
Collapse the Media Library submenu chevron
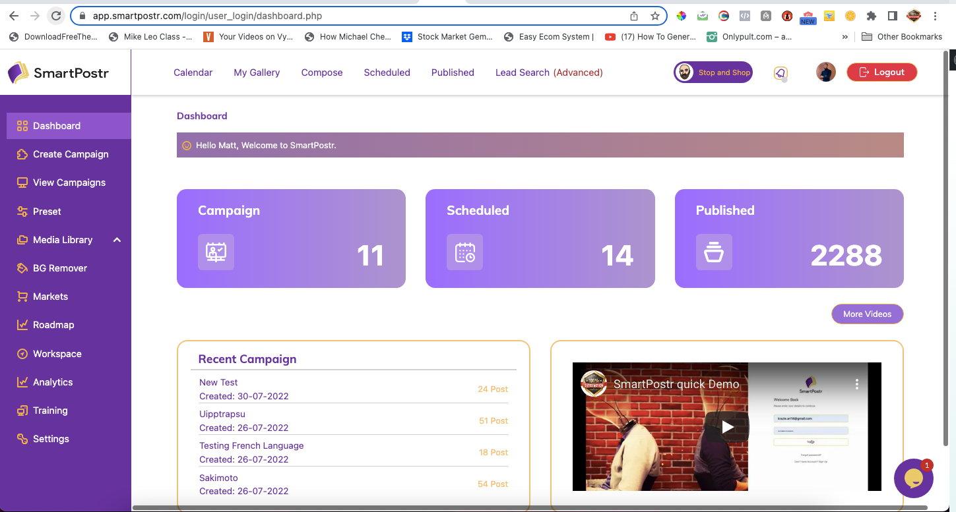117,240
